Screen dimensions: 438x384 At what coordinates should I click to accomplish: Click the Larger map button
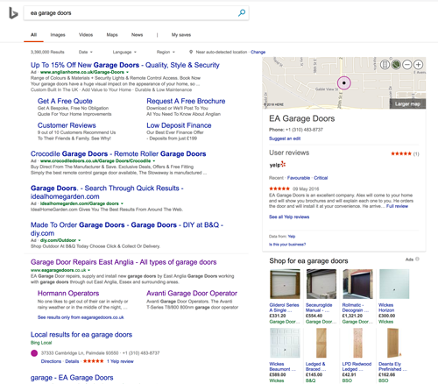[407, 104]
